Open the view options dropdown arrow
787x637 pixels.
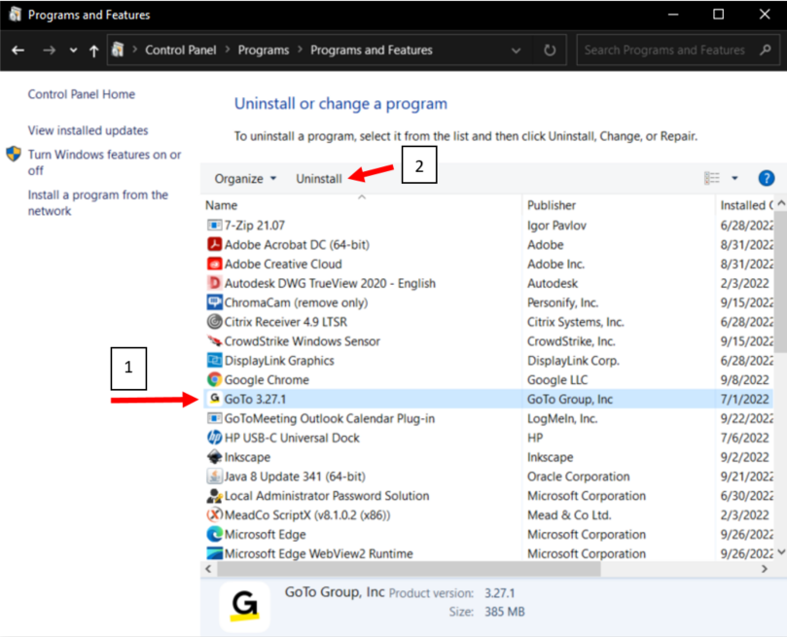pyautogui.click(x=734, y=178)
